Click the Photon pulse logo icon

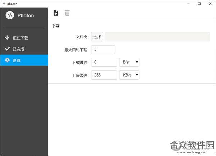10,15
